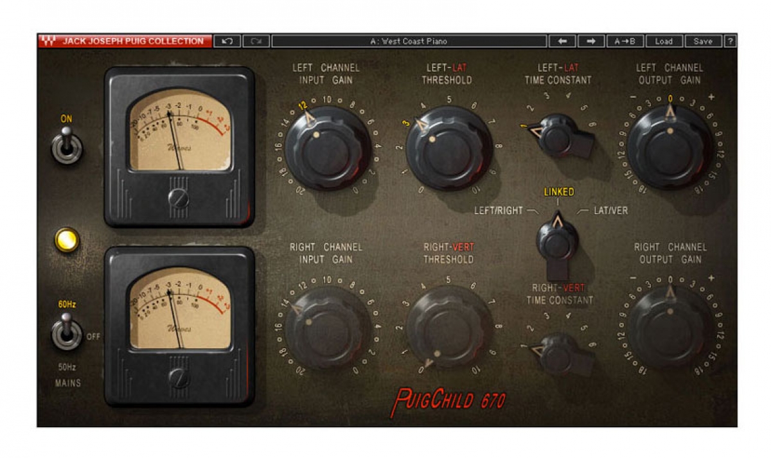Go to next preset with right arrow
This screenshot has width=771, height=458.
[591, 41]
